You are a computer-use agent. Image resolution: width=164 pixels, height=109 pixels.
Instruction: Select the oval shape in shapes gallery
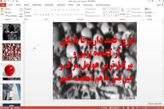(114, 9)
